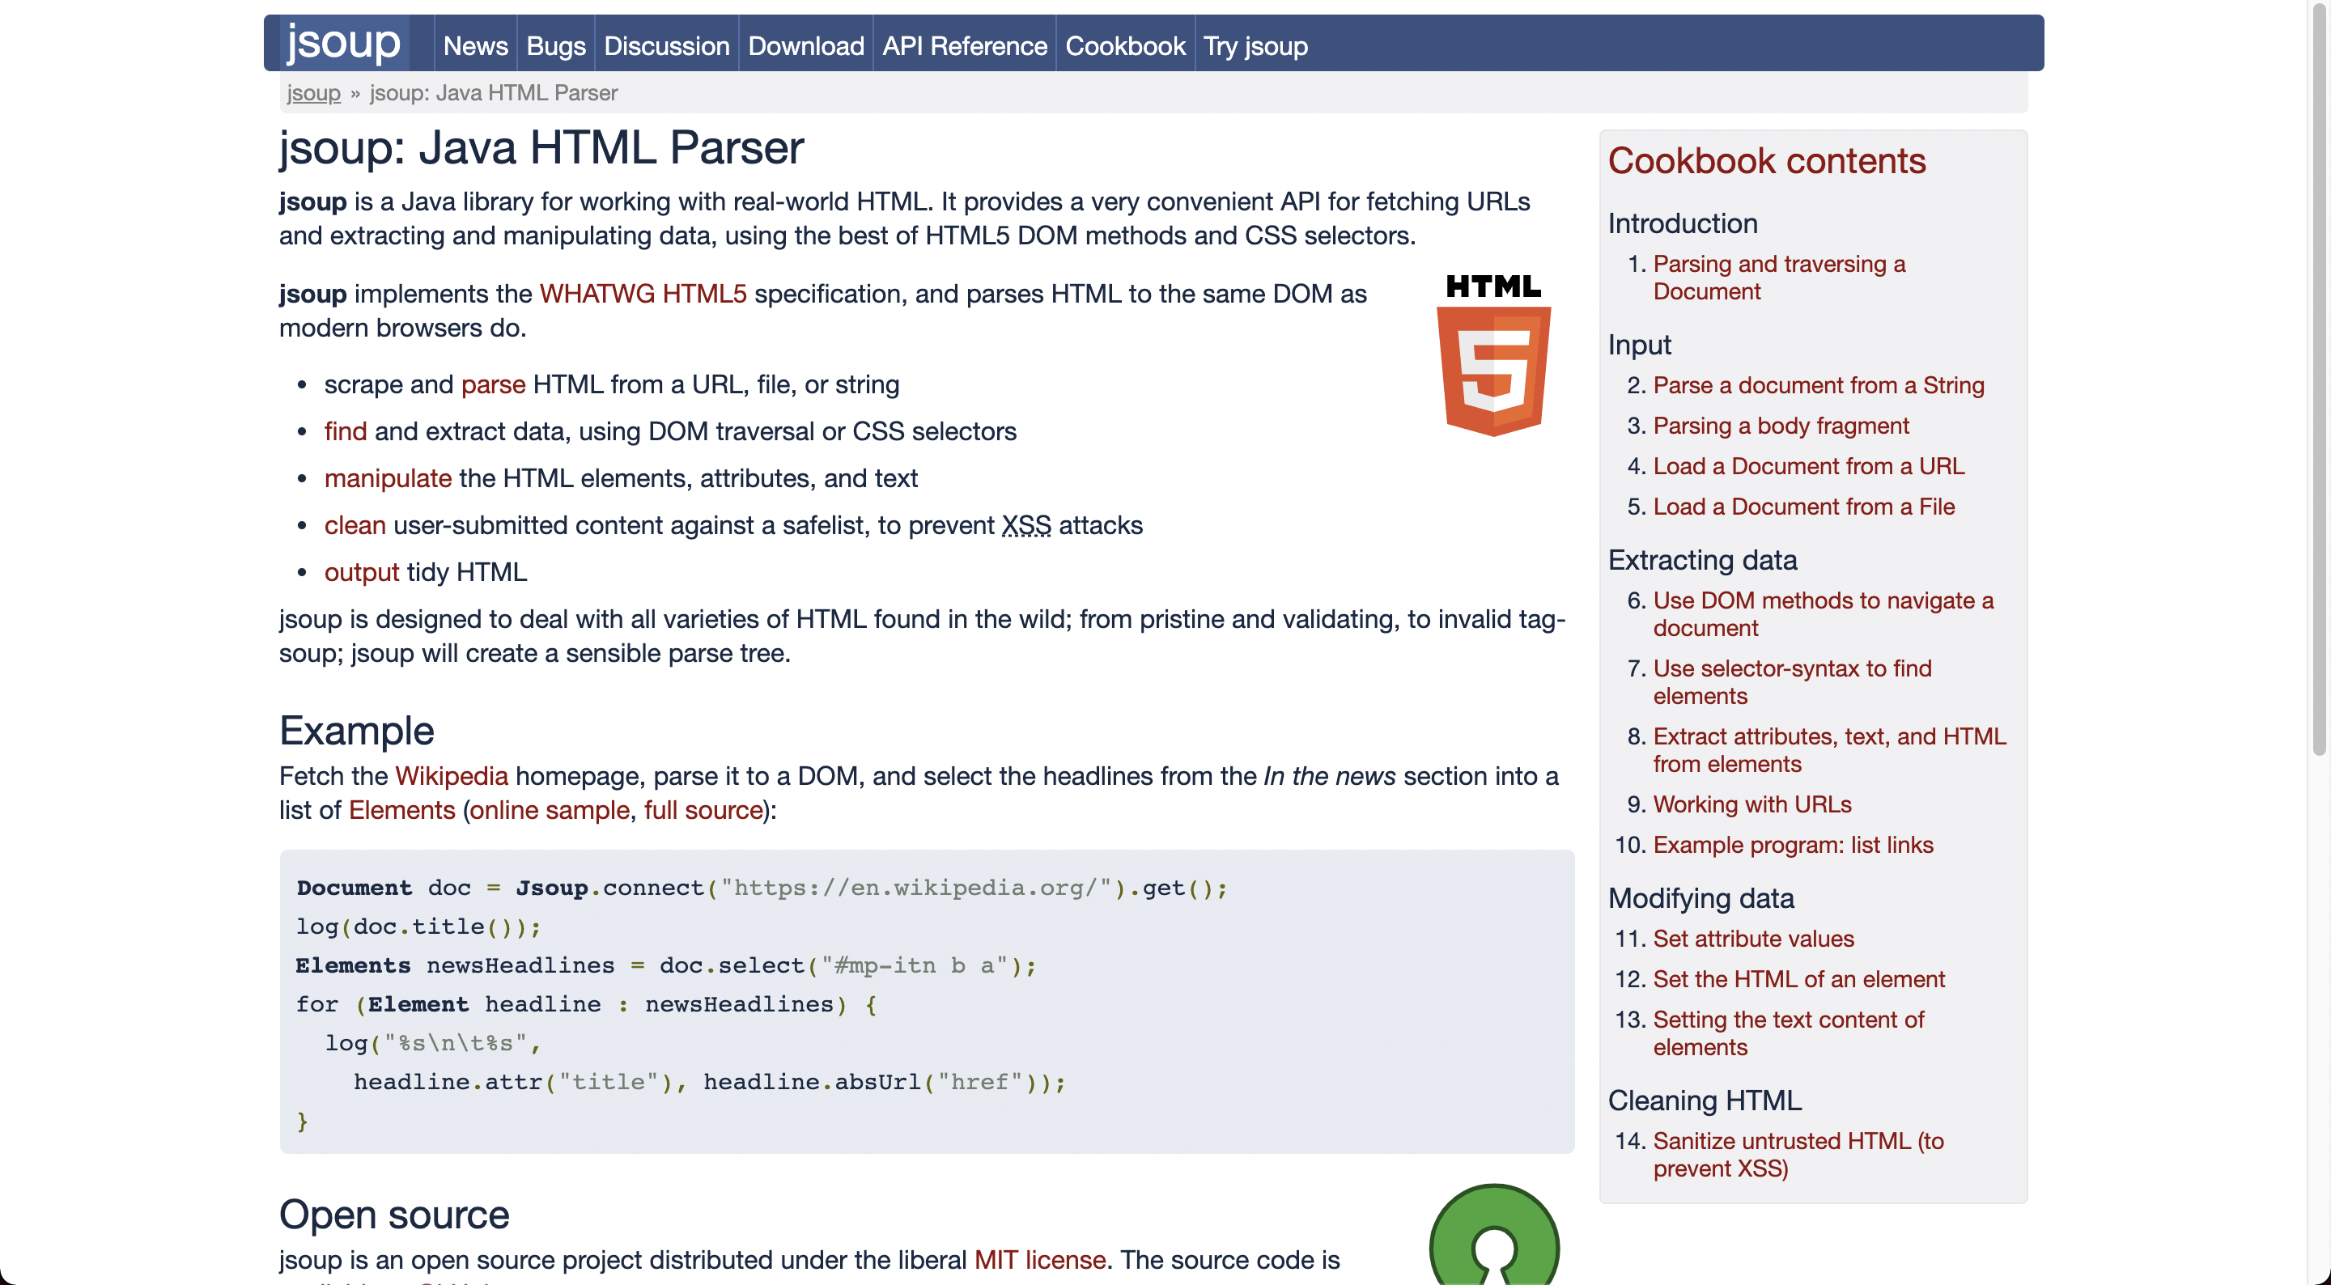This screenshot has width=2331, height=1285.
Task: Open the News menu item
Action: click(x=475, y=45)
